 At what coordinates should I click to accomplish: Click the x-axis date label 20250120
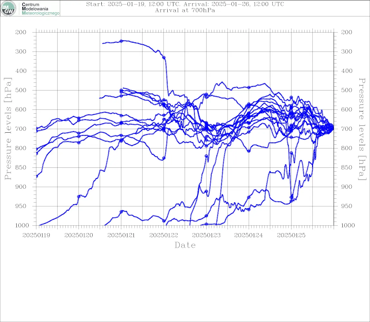pos(79,235)
